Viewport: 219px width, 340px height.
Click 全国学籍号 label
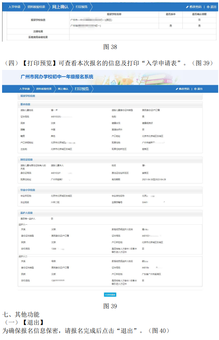[117, 202]
